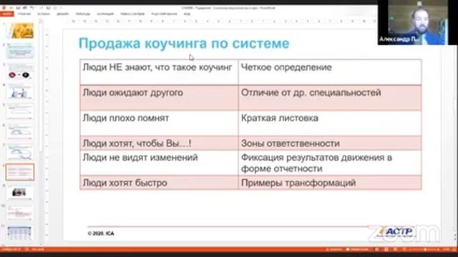Start Slide Show from status bar icon

point(404,250)
